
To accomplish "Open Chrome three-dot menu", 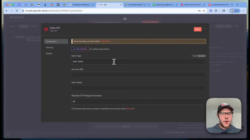I will pos(243,11).
